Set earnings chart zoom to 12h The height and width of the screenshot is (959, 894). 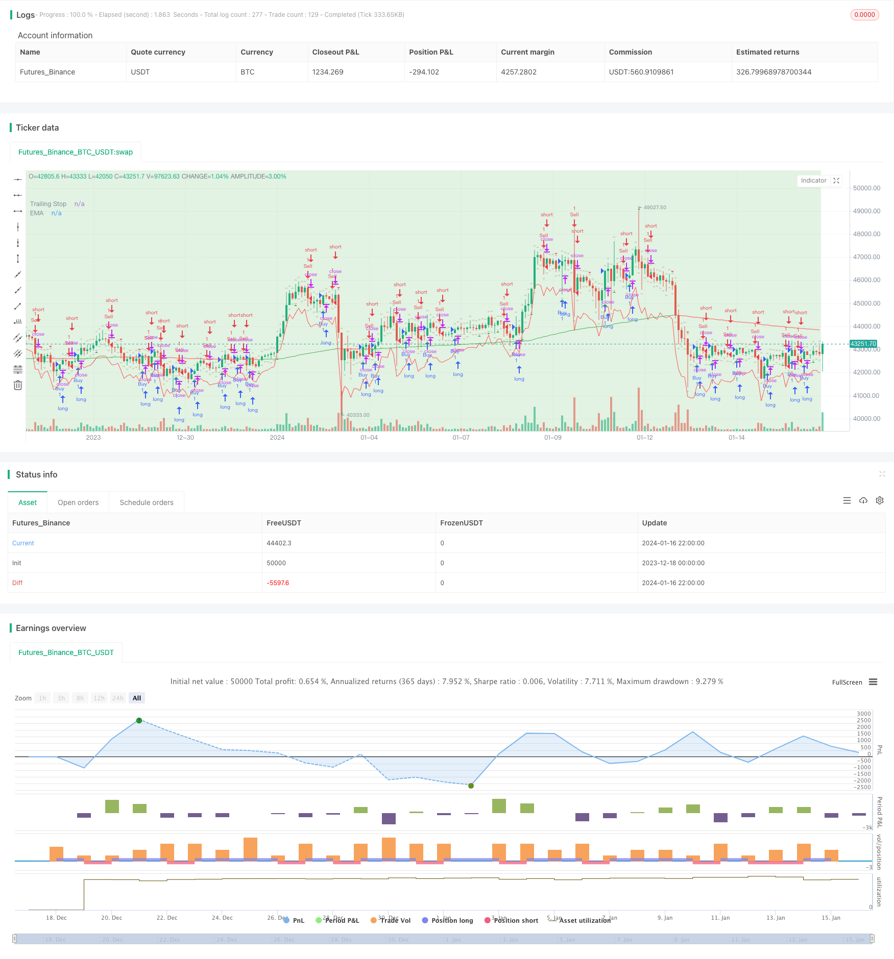point(99,698)
